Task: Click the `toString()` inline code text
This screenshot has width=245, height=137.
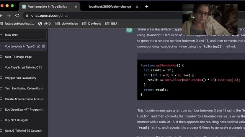Action: click(212, 46)
